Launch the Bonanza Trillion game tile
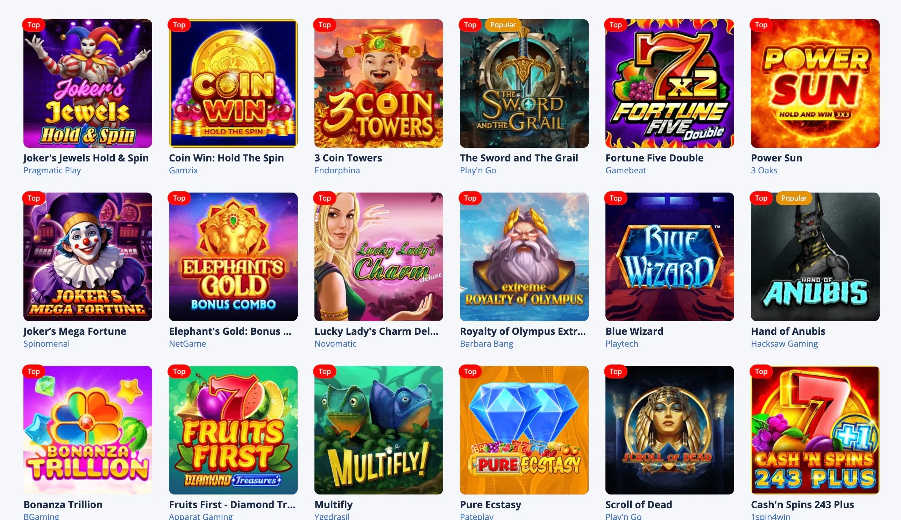Screen dimensions: 901x520 tap(87, 430)
